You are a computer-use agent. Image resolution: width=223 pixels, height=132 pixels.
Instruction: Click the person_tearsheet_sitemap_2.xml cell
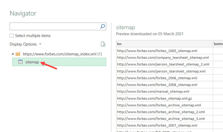(x=163, y=64)
